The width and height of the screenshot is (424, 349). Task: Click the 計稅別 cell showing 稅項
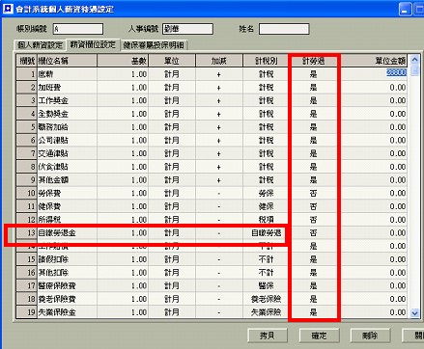pyautogui.click(x=266, y=220)
